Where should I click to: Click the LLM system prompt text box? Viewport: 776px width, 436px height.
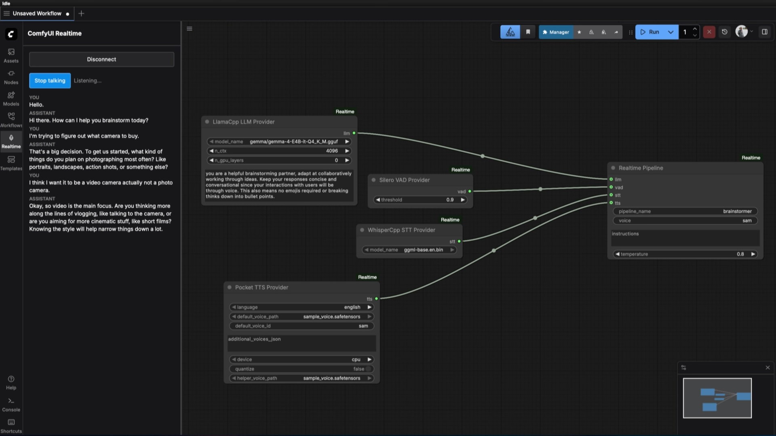[x=279, y=185]
